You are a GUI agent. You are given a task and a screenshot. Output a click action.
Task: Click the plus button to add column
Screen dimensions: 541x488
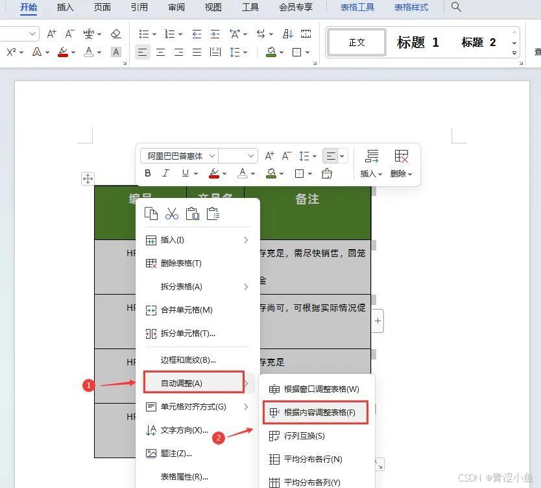(378, 321)
